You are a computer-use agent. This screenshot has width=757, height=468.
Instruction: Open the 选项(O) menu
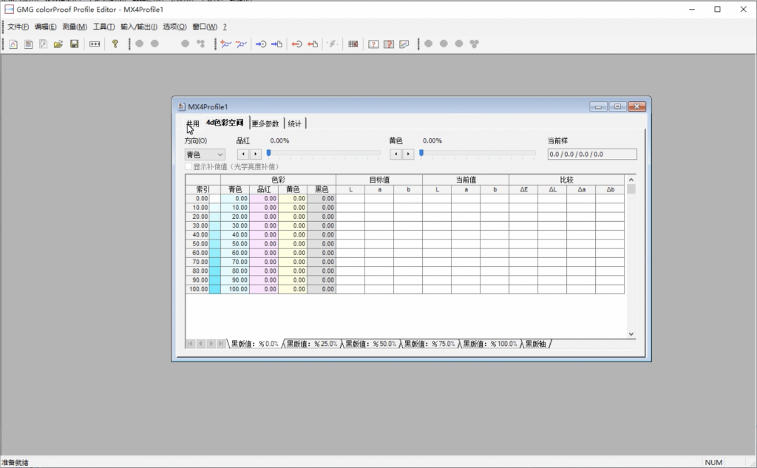click(174, 27)
